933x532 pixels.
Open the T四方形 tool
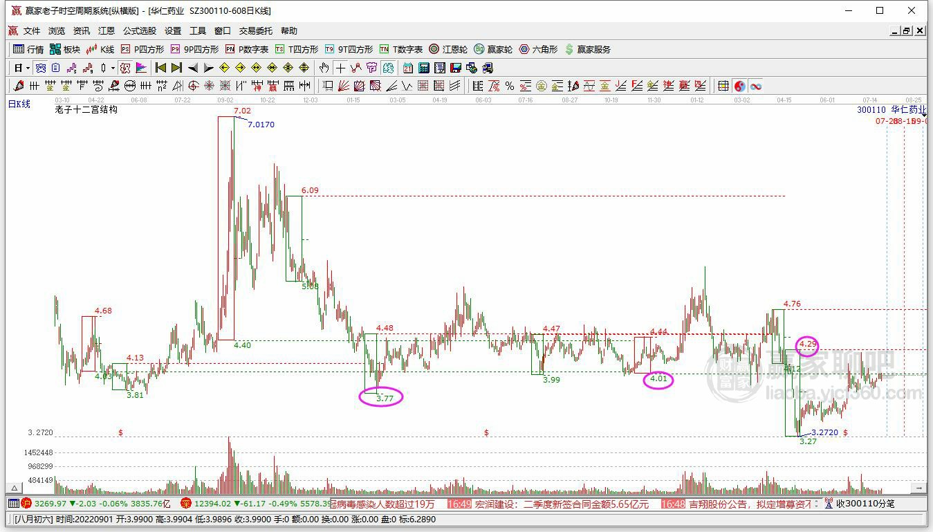[x=297, y=49]
